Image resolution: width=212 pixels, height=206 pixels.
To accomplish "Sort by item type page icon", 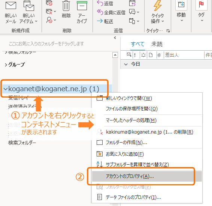I will [151, 55].
